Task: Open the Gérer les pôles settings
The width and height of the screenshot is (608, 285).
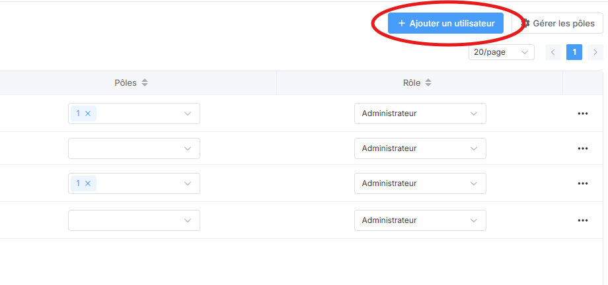Action: tap(558, 23)
